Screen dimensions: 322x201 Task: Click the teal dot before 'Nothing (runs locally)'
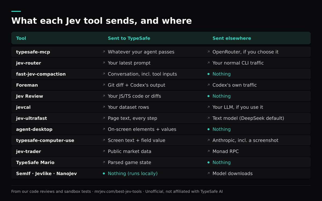pos(104,173)
